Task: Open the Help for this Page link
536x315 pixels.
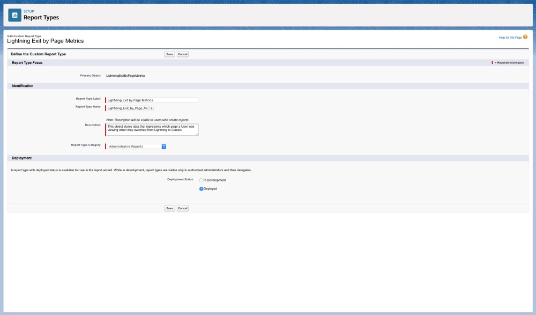Action: 510,38
